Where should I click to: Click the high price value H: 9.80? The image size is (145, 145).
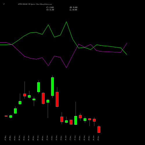[73, 8]
